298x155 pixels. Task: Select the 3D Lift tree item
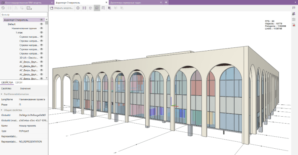28,58
